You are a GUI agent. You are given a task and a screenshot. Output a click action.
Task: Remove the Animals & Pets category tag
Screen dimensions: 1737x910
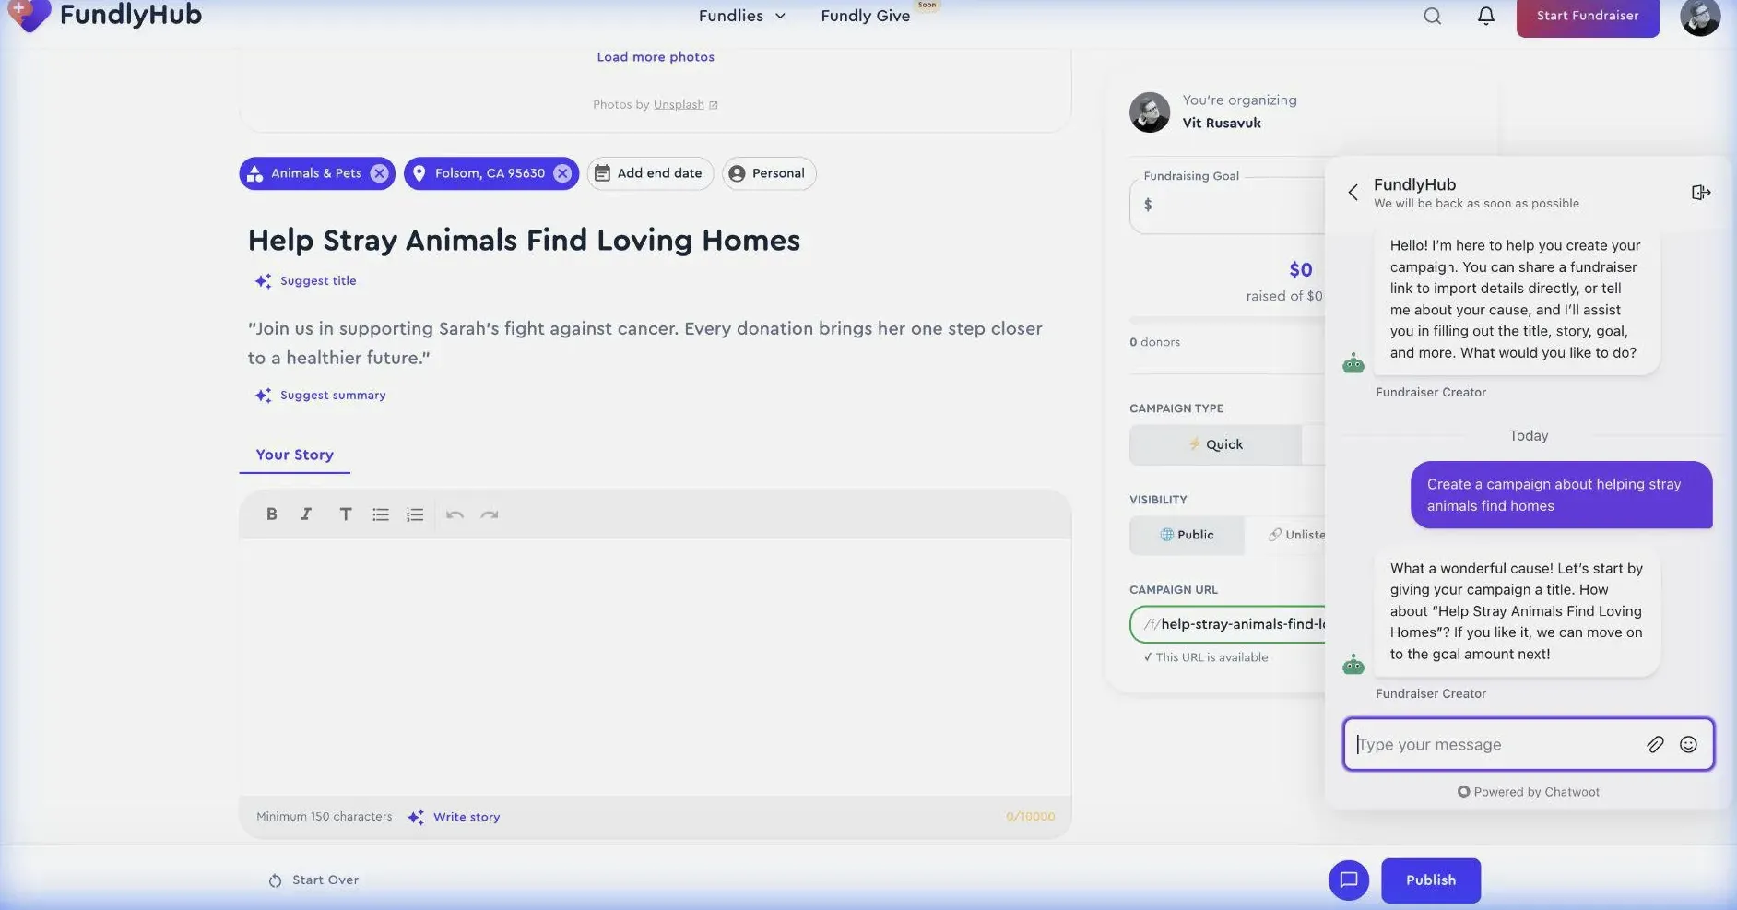[x=379, y=173]
